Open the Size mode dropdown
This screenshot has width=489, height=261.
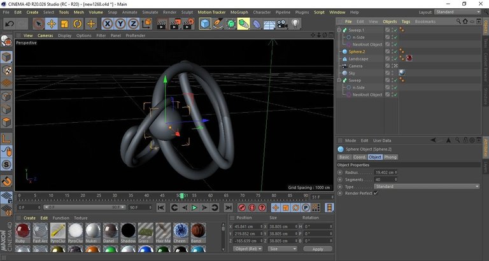pyautogui.click(x=283, y=249)
